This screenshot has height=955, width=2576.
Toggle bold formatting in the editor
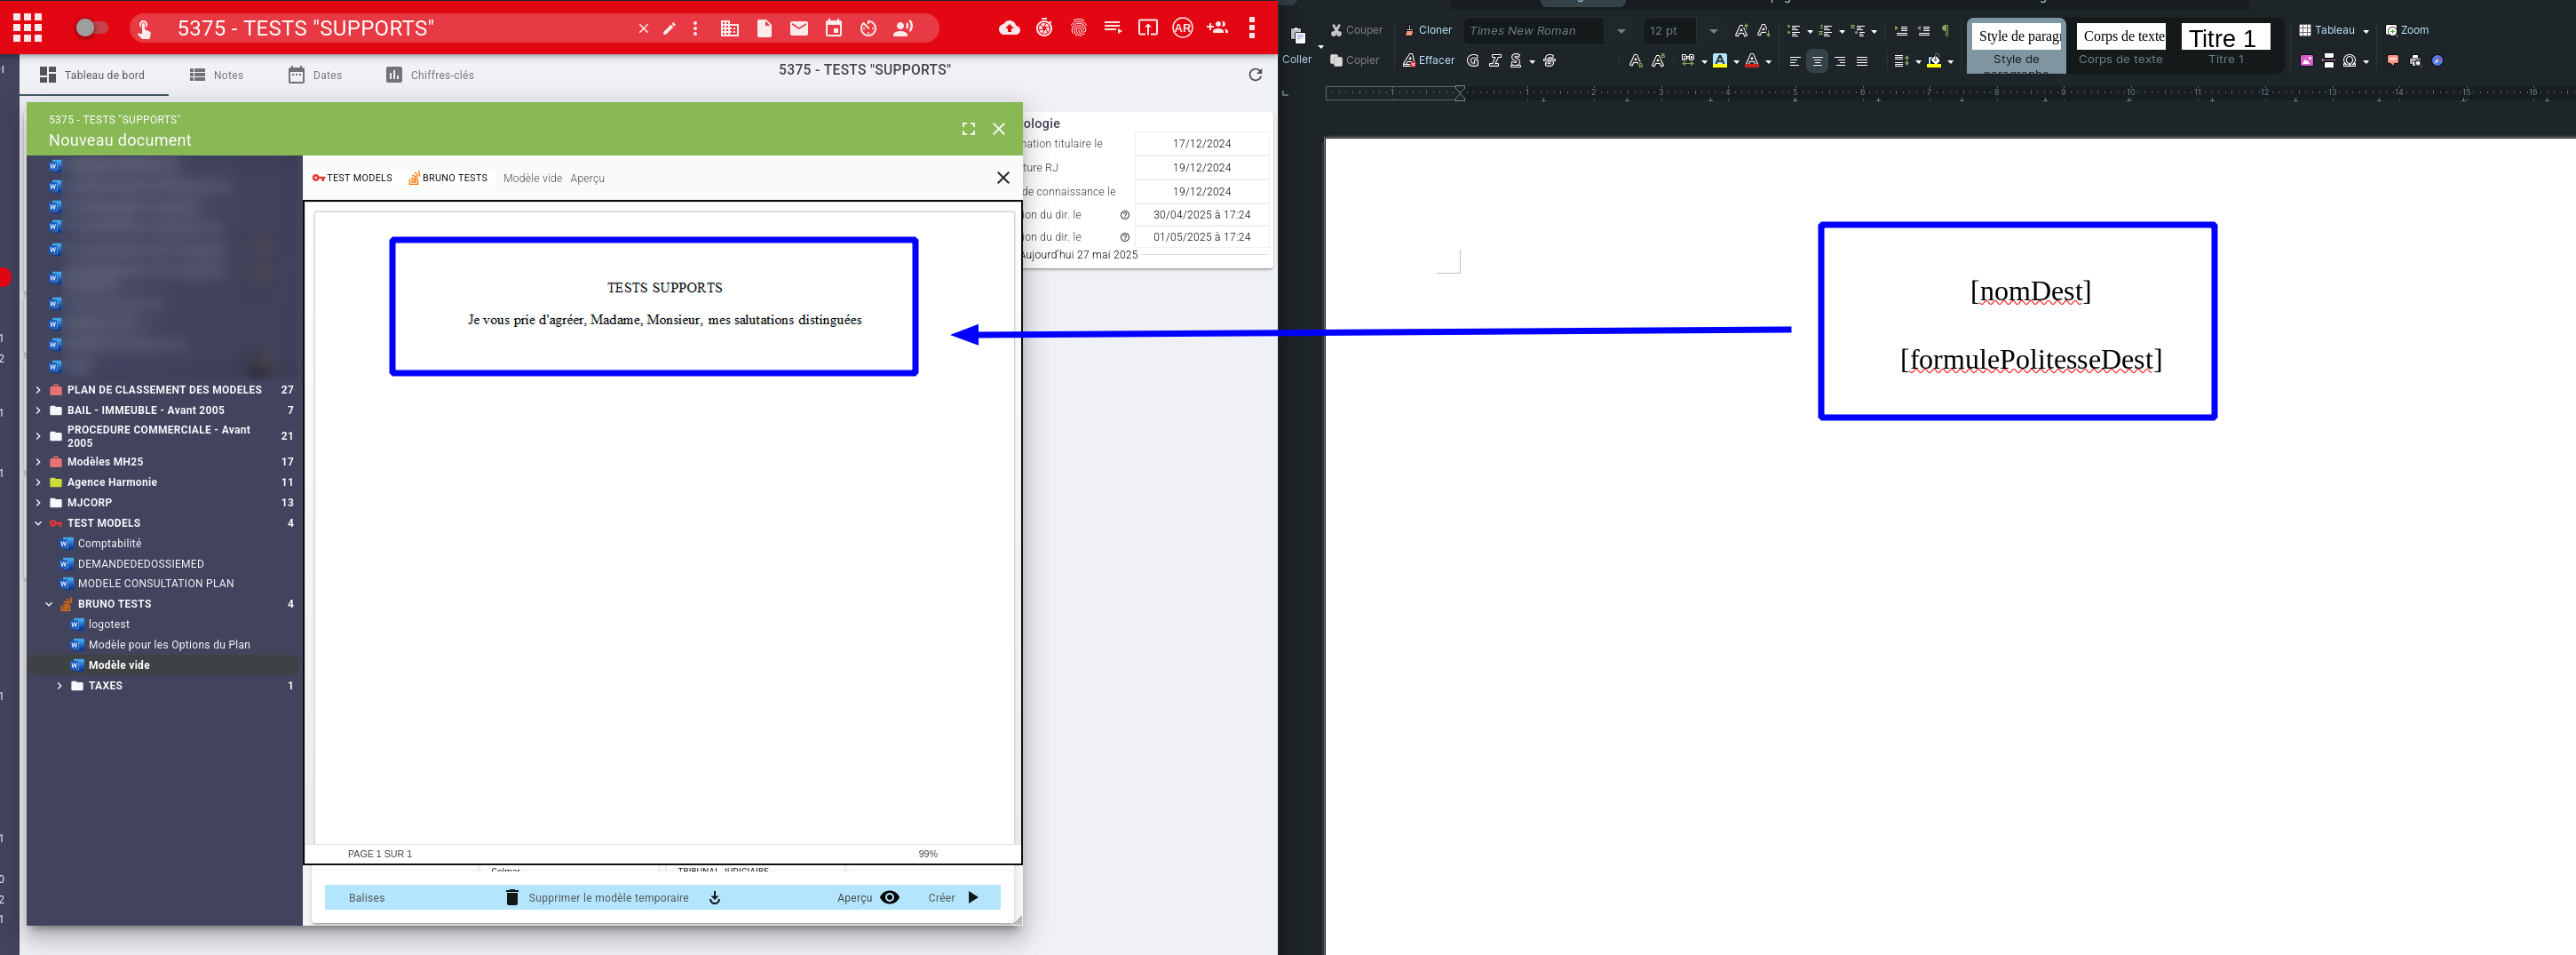click(x=1472, y=61)
